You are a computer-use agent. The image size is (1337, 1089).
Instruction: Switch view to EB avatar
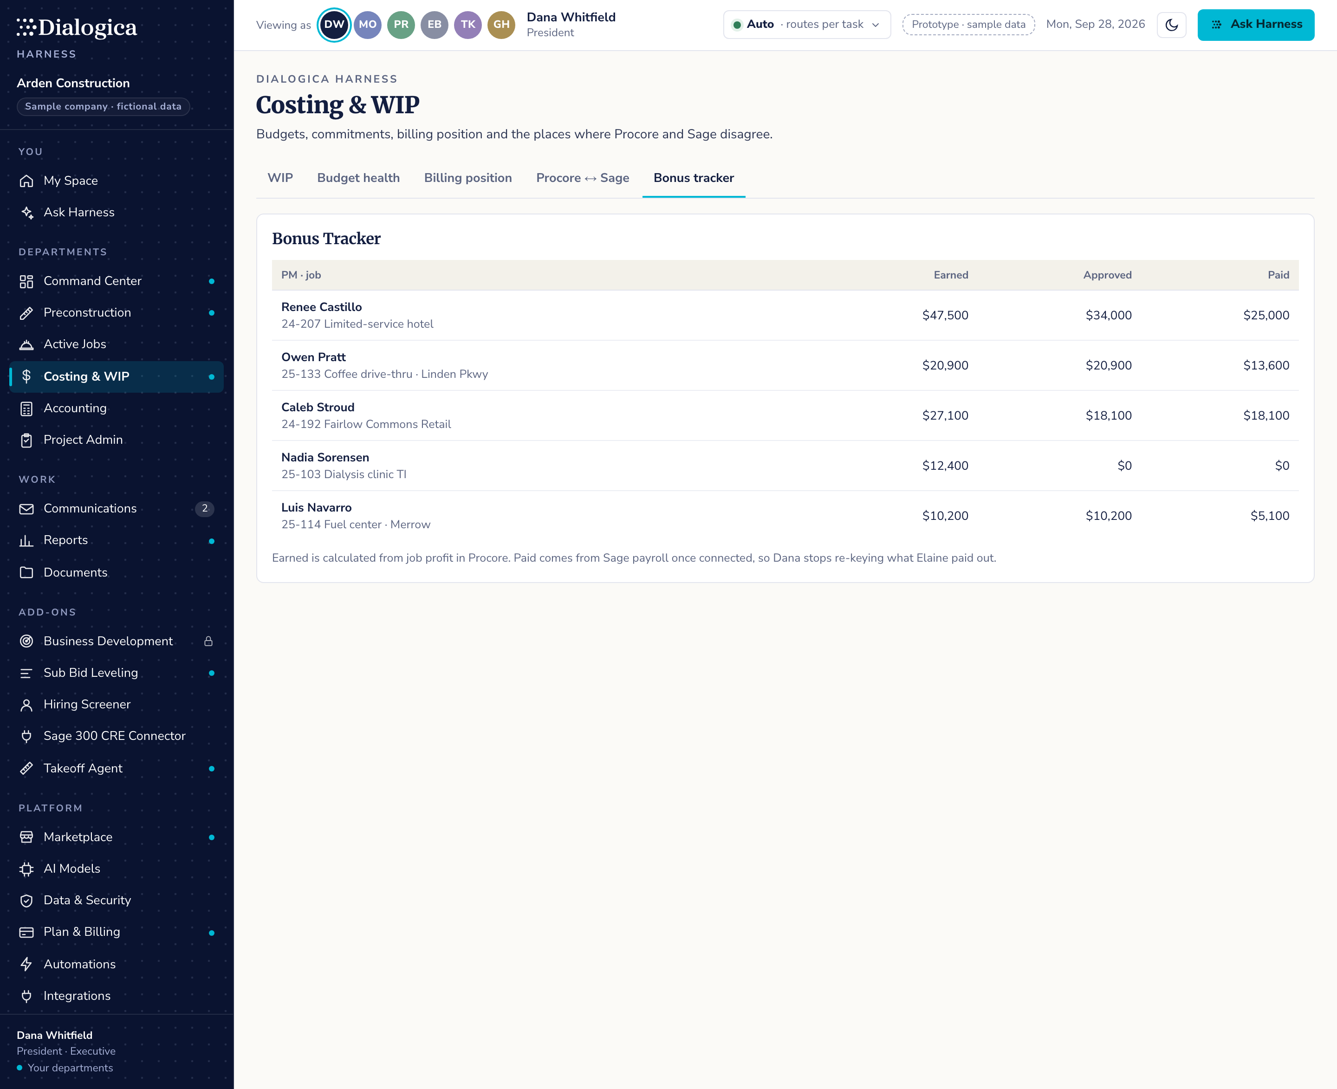pyautogui.click(x=434, y=25)
